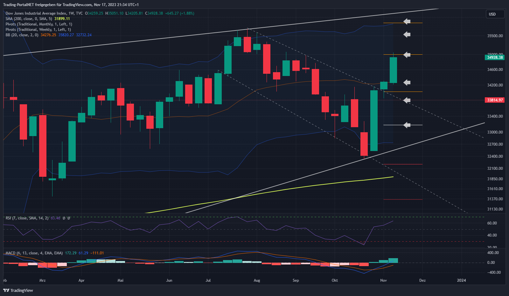Screen dimensions: 509x296
Task: Click the 31370.00 price axis label
Action: click(x=495, y=199)
